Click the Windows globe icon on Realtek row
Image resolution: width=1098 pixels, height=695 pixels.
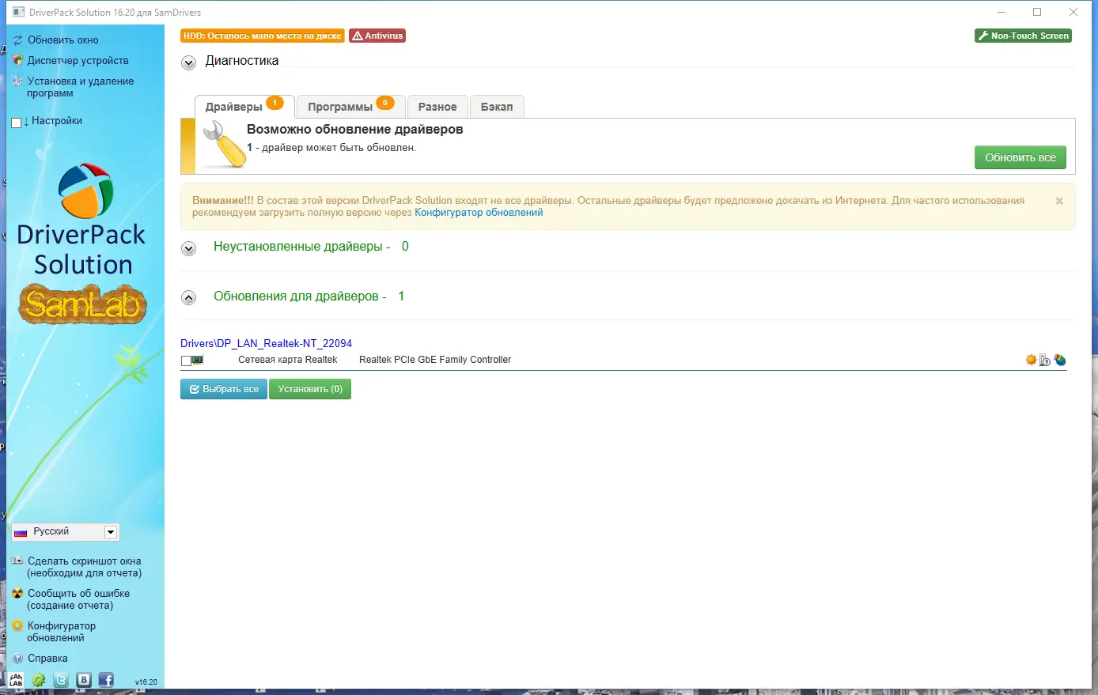pyautogui.click(x=1060, y=360)
